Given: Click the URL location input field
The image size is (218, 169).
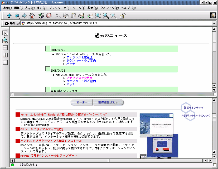Looking at the screenshot, I should pos(116,23).
